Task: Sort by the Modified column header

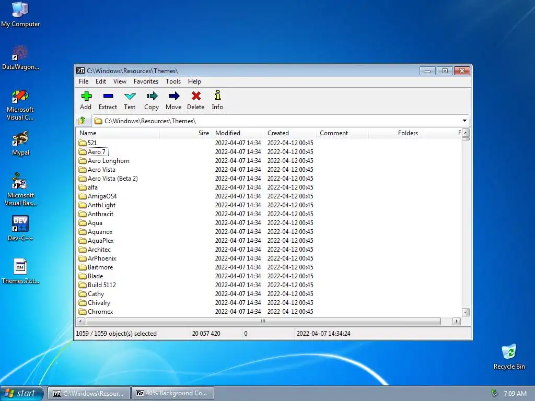Action: 238,133
